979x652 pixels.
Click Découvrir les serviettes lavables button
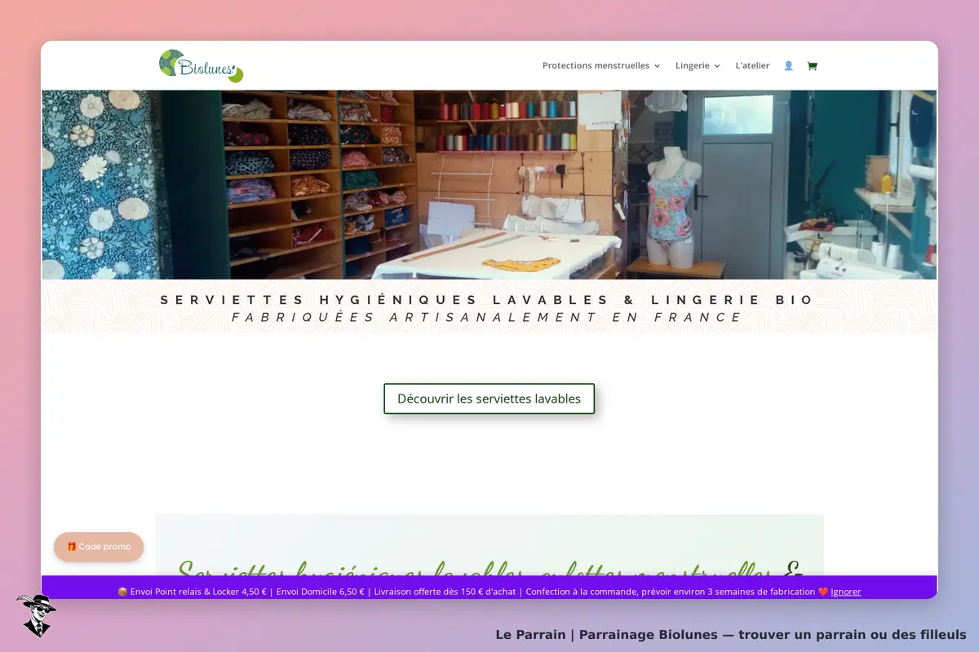click(x=489, y=399)
